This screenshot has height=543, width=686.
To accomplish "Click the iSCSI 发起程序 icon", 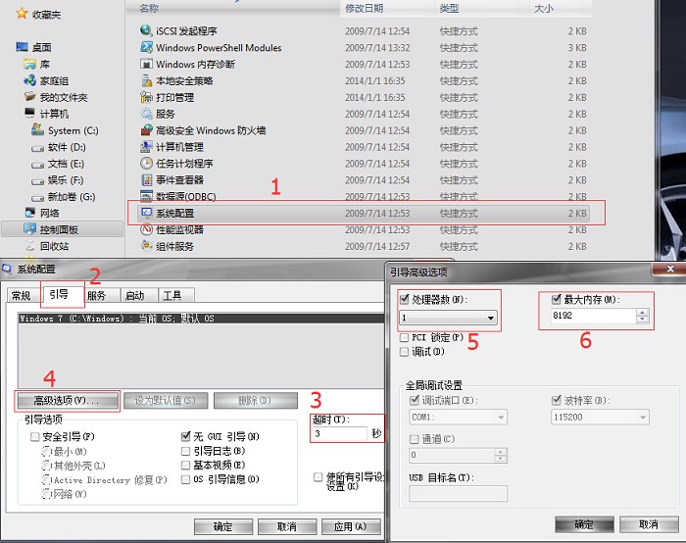I will tap(146, 30).
